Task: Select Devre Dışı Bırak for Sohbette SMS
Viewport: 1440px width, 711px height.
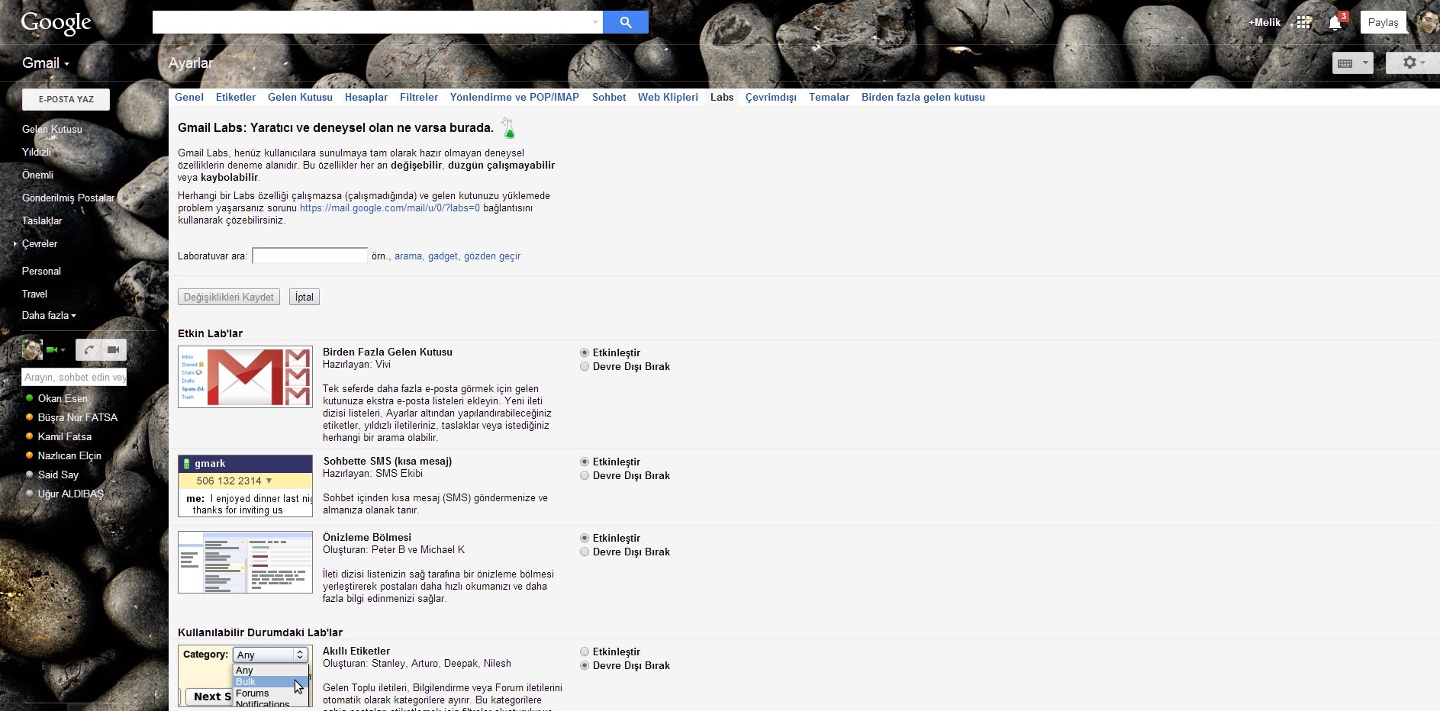Action: point(585,475)
